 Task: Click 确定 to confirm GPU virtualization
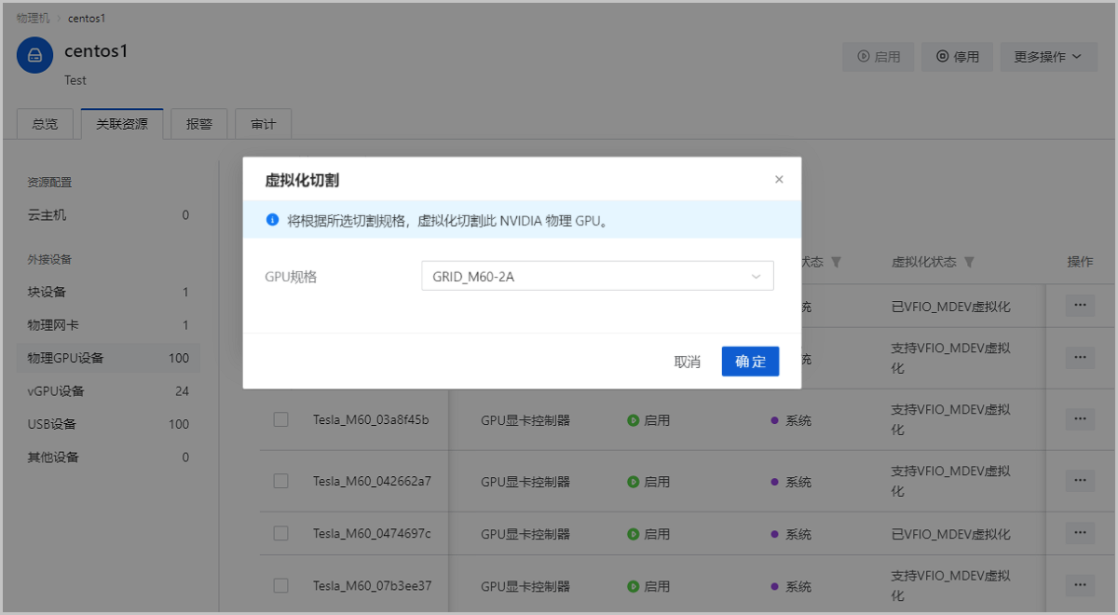(750, 362)
